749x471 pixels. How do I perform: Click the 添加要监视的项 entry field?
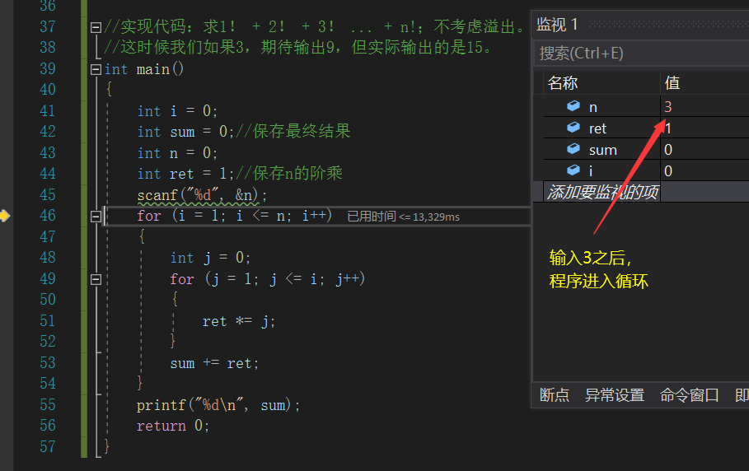pos(602,193)
